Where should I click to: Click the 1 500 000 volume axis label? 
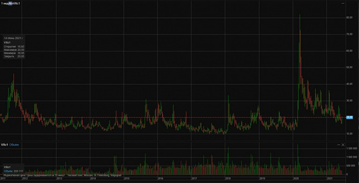tap(352, 149)
